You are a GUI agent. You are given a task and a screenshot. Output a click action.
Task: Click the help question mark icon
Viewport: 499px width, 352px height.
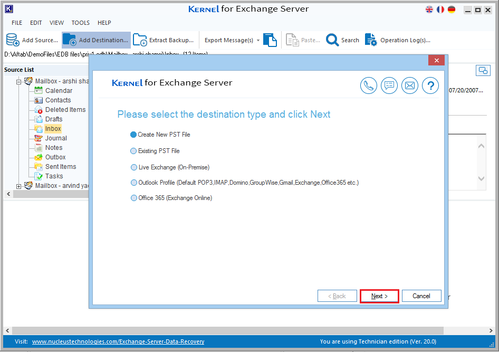click(430, 85)
